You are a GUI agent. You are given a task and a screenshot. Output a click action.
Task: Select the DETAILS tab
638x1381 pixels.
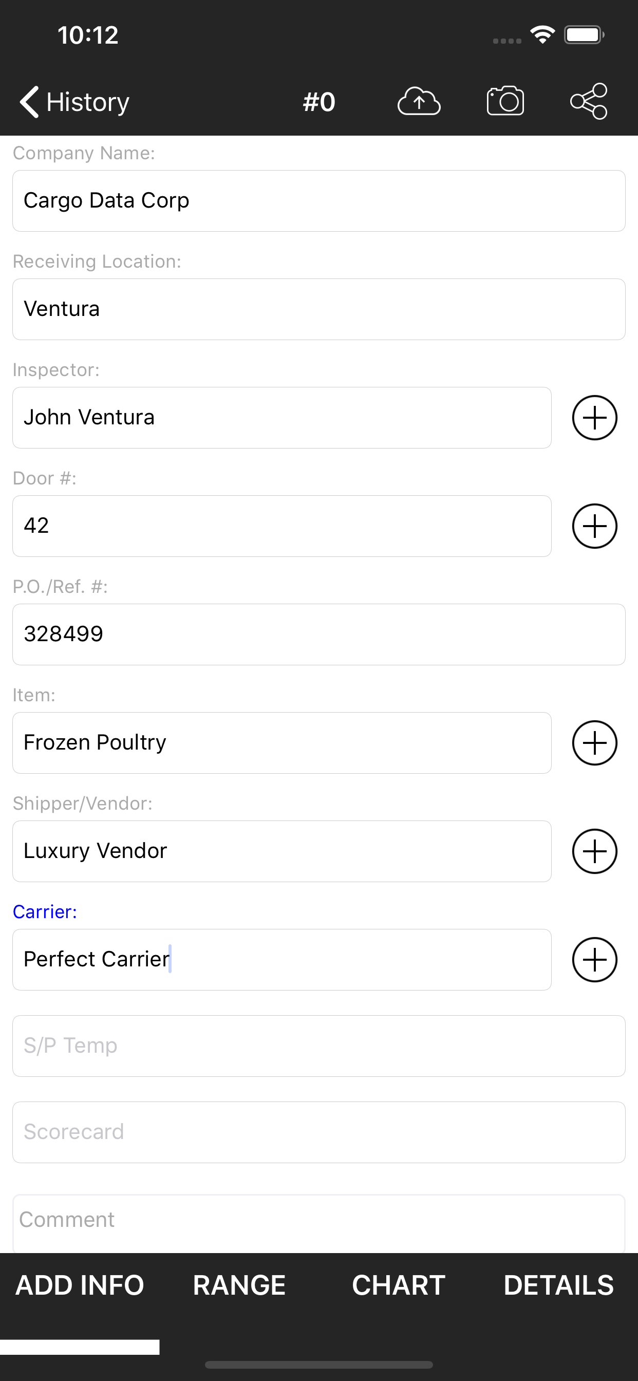pos(558,1285)
